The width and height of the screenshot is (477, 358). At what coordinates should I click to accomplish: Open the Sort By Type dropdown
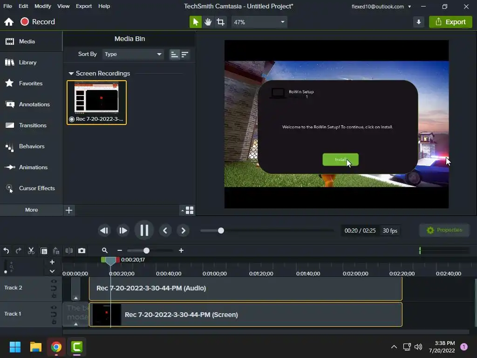tap(133, 54)
